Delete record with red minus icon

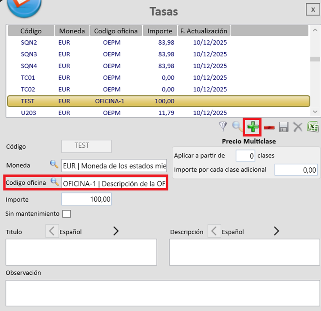269,127
